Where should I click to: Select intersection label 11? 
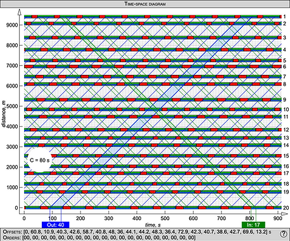tap(286, 117)
